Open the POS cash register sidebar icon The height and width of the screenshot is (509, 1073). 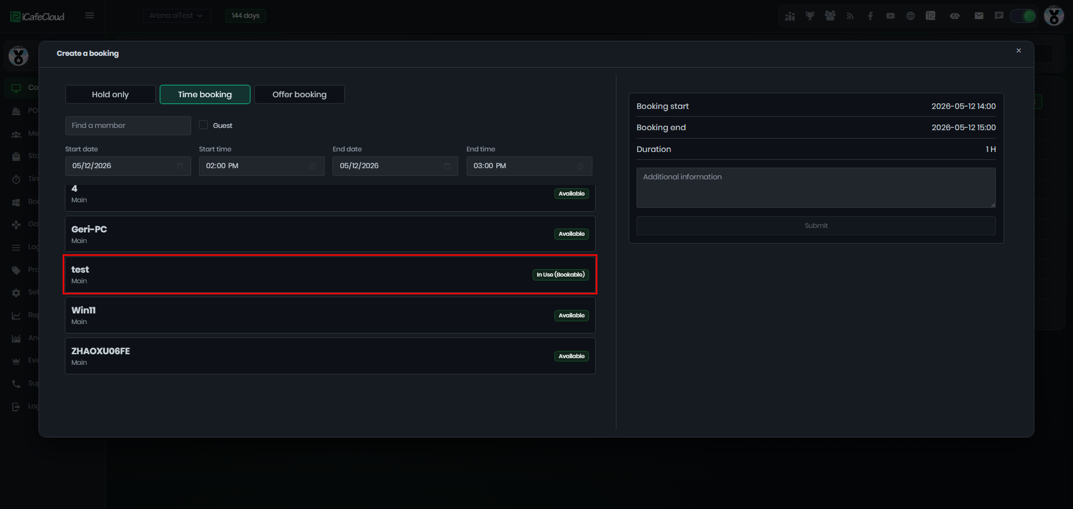tap(16, 111)
